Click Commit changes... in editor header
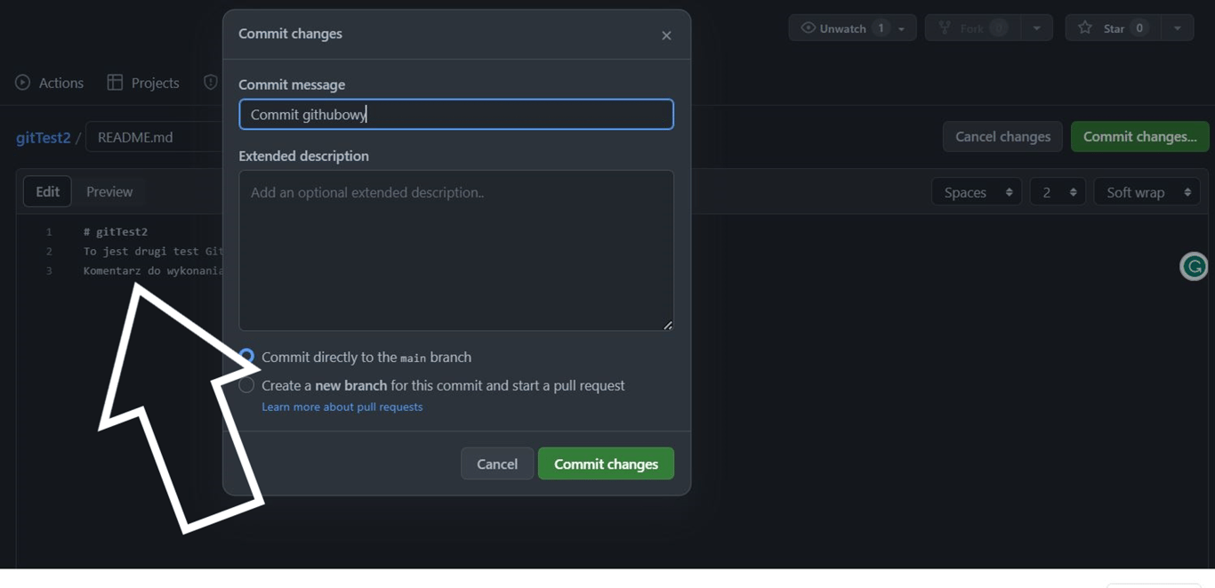The height and width of the screenshot is (588, 1215). coord(1140,136)
